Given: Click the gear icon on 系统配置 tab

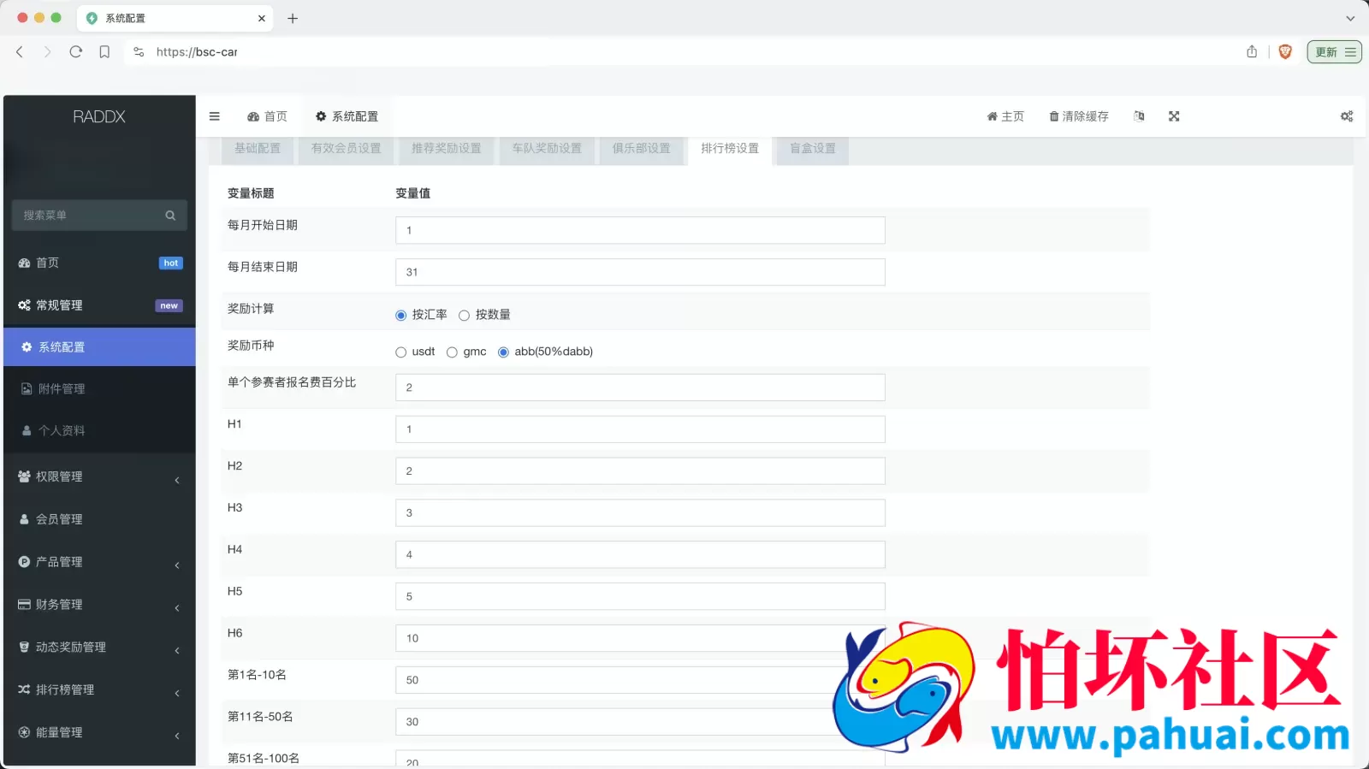Looking at the screenshot, I should click(321, 116).
